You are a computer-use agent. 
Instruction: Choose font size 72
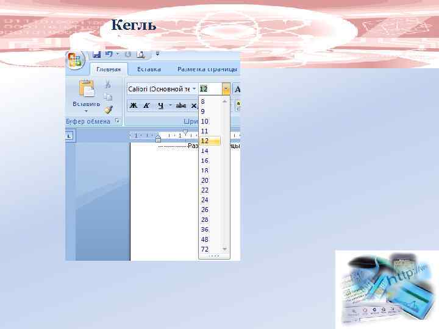pyautogui.click(x=210, y=249)
